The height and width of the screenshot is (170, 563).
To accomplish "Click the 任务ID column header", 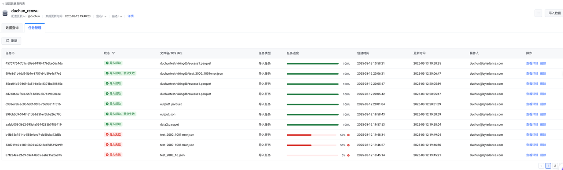I will click(x=10, y=53).
